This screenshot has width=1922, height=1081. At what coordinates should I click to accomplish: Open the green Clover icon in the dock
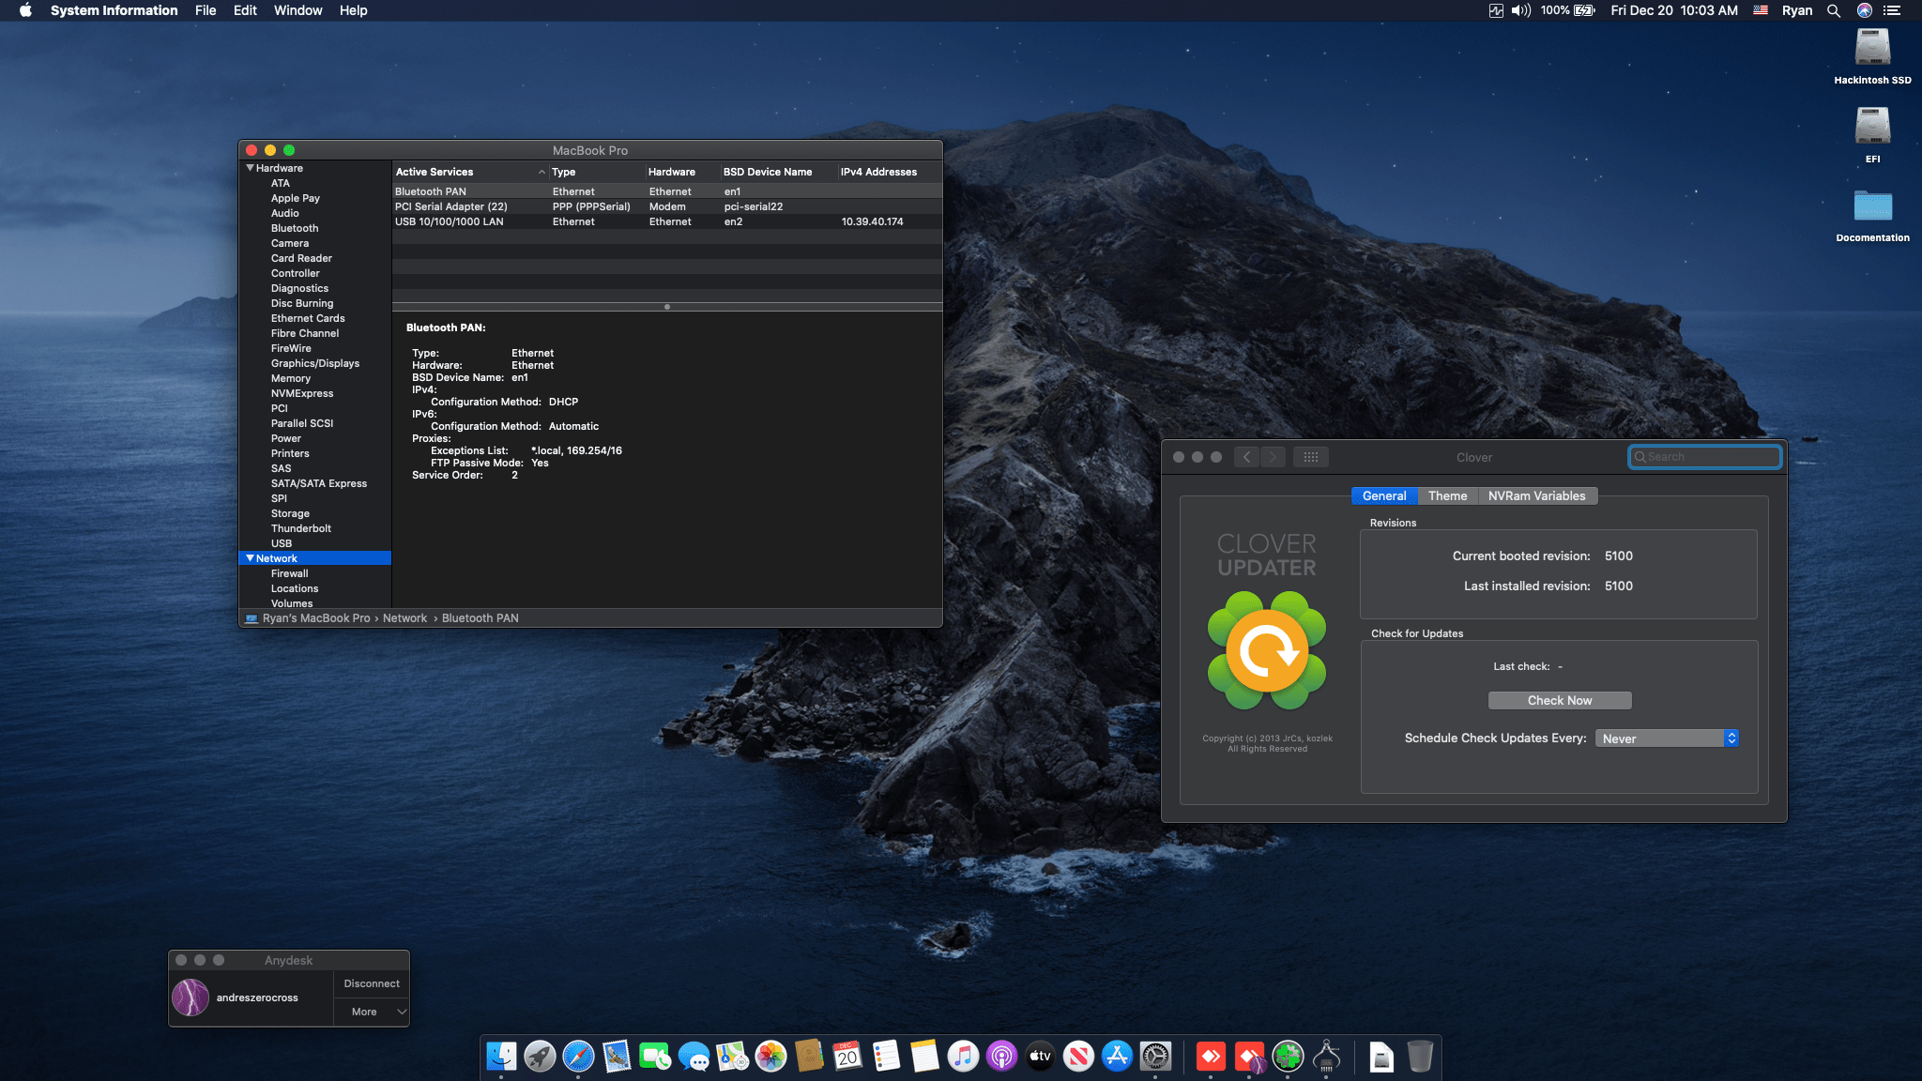coord(1288,1057)
